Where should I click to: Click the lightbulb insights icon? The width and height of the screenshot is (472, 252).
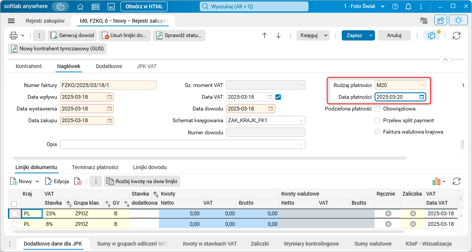pyautogui.click(x=458, y=20)
